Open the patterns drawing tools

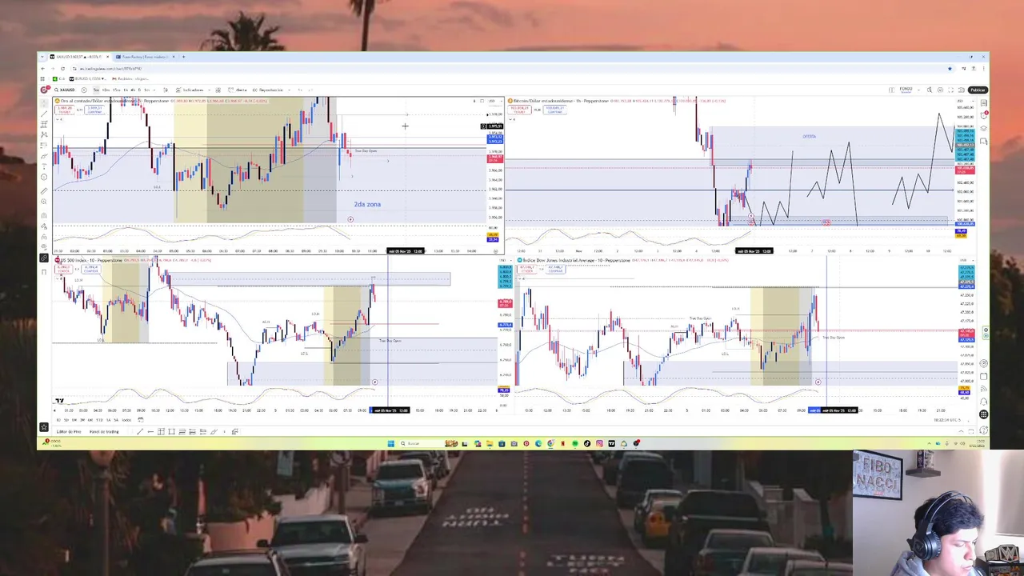pos(44,134)
